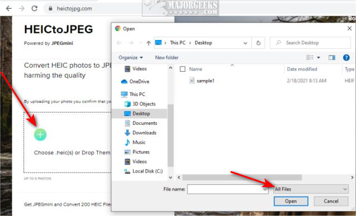Click the Desktop breadcrumb
Image resolution: width=356 pixels, height=216 pixels.
coord(203,43)
